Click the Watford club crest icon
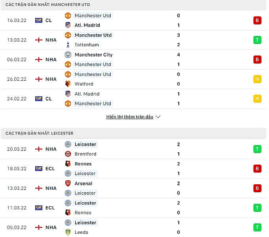The width and height of the screenshot is (269, 237). coord(68,84)
